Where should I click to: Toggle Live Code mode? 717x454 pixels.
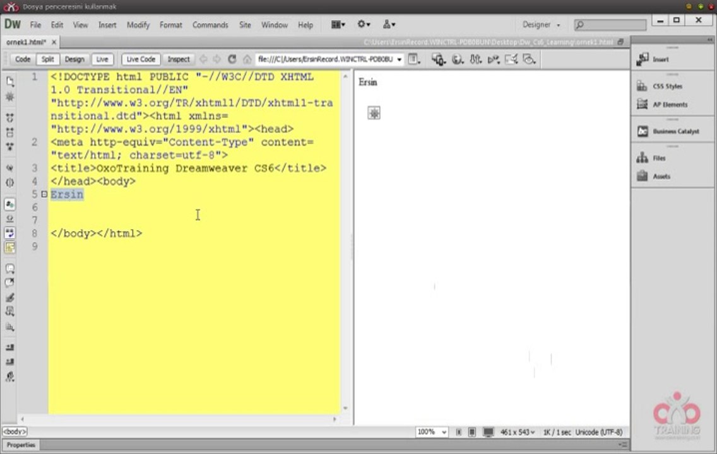point(141,59)
